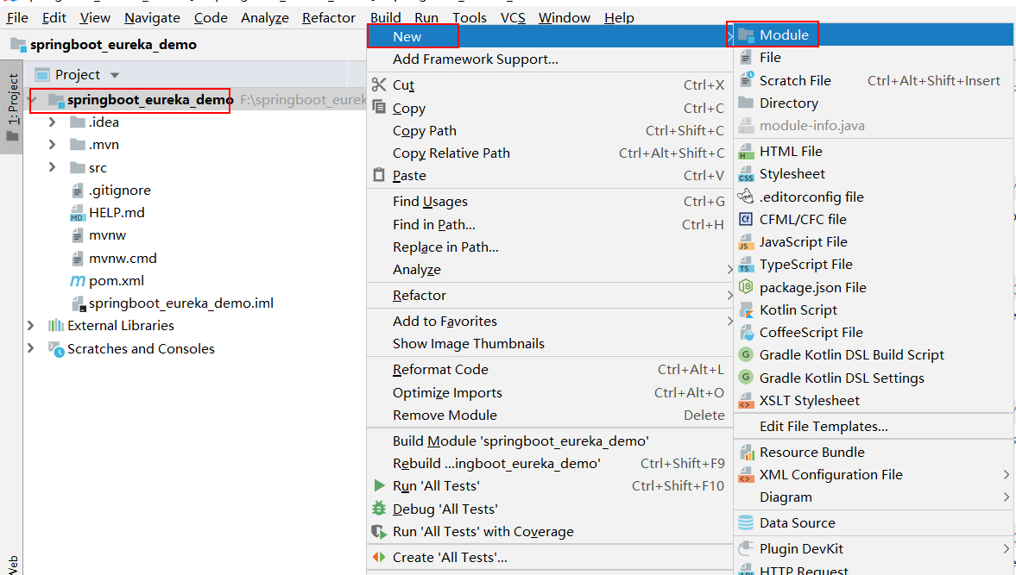Click the TypeScript File icon
Screen dimensions: 1016x575
coord(746,265)
